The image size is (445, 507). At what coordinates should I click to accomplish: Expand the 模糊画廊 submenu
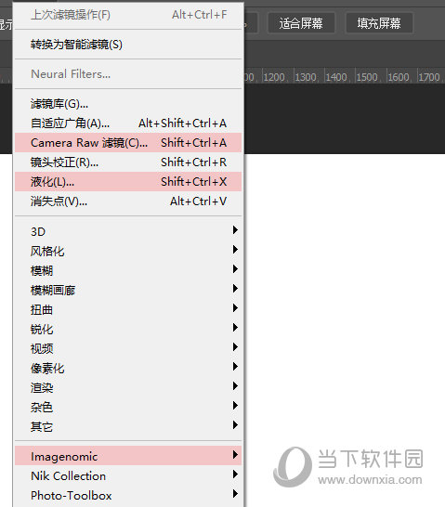[x=128, y=290]
